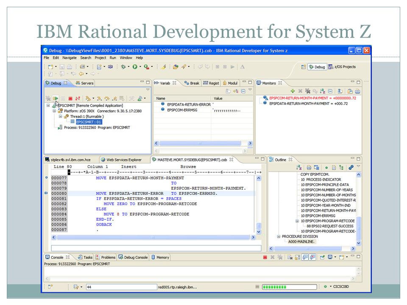Click the green Run icon in main toolbar
This screenshot has width=407, height=305.
tap(135, 67)
